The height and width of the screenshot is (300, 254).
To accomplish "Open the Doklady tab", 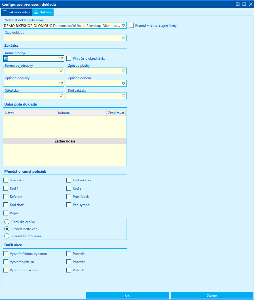I will (x=43, y=12).
